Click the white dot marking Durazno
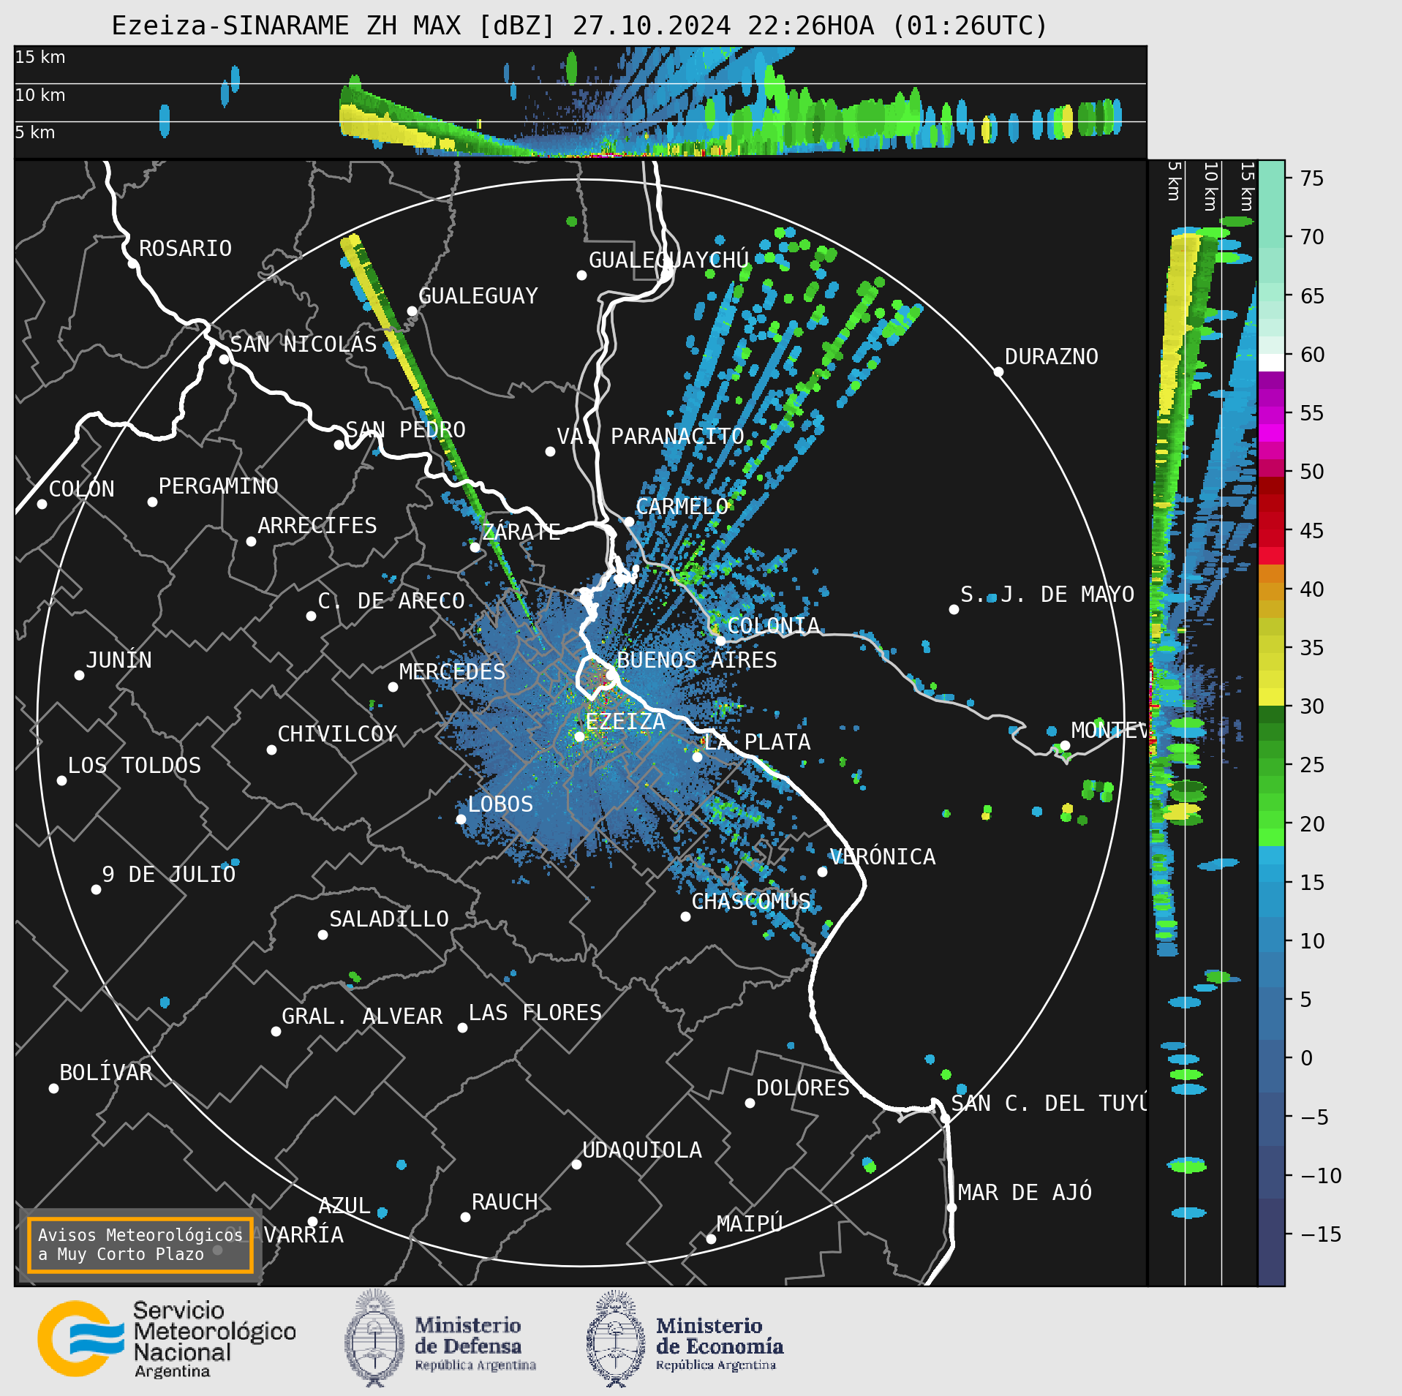The width and height of the screenshot is (1402, 1396). (998, 372)
